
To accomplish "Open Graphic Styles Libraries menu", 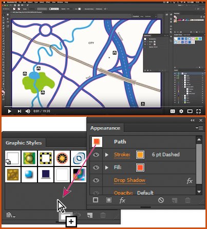I will (x=11, y=215).
